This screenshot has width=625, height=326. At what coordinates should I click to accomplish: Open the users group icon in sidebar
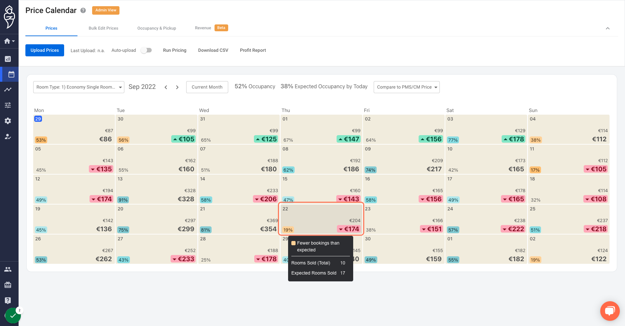[8, 269]
